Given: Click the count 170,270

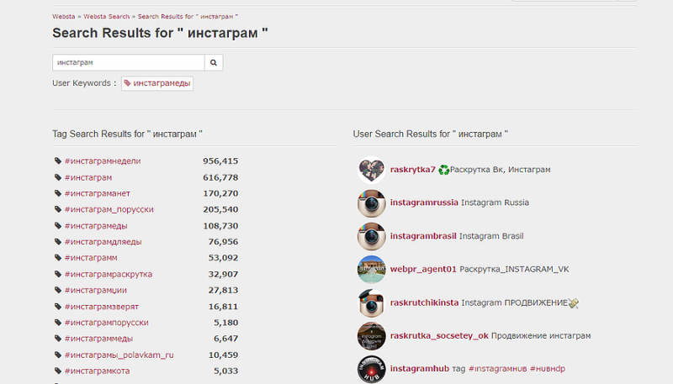Looking at the screenshot, I should coord(220,193).
